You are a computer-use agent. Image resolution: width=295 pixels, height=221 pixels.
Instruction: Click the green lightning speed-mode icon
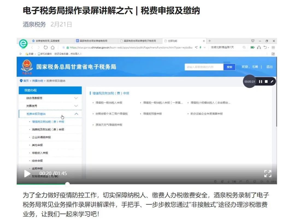(x=200, y=47)
